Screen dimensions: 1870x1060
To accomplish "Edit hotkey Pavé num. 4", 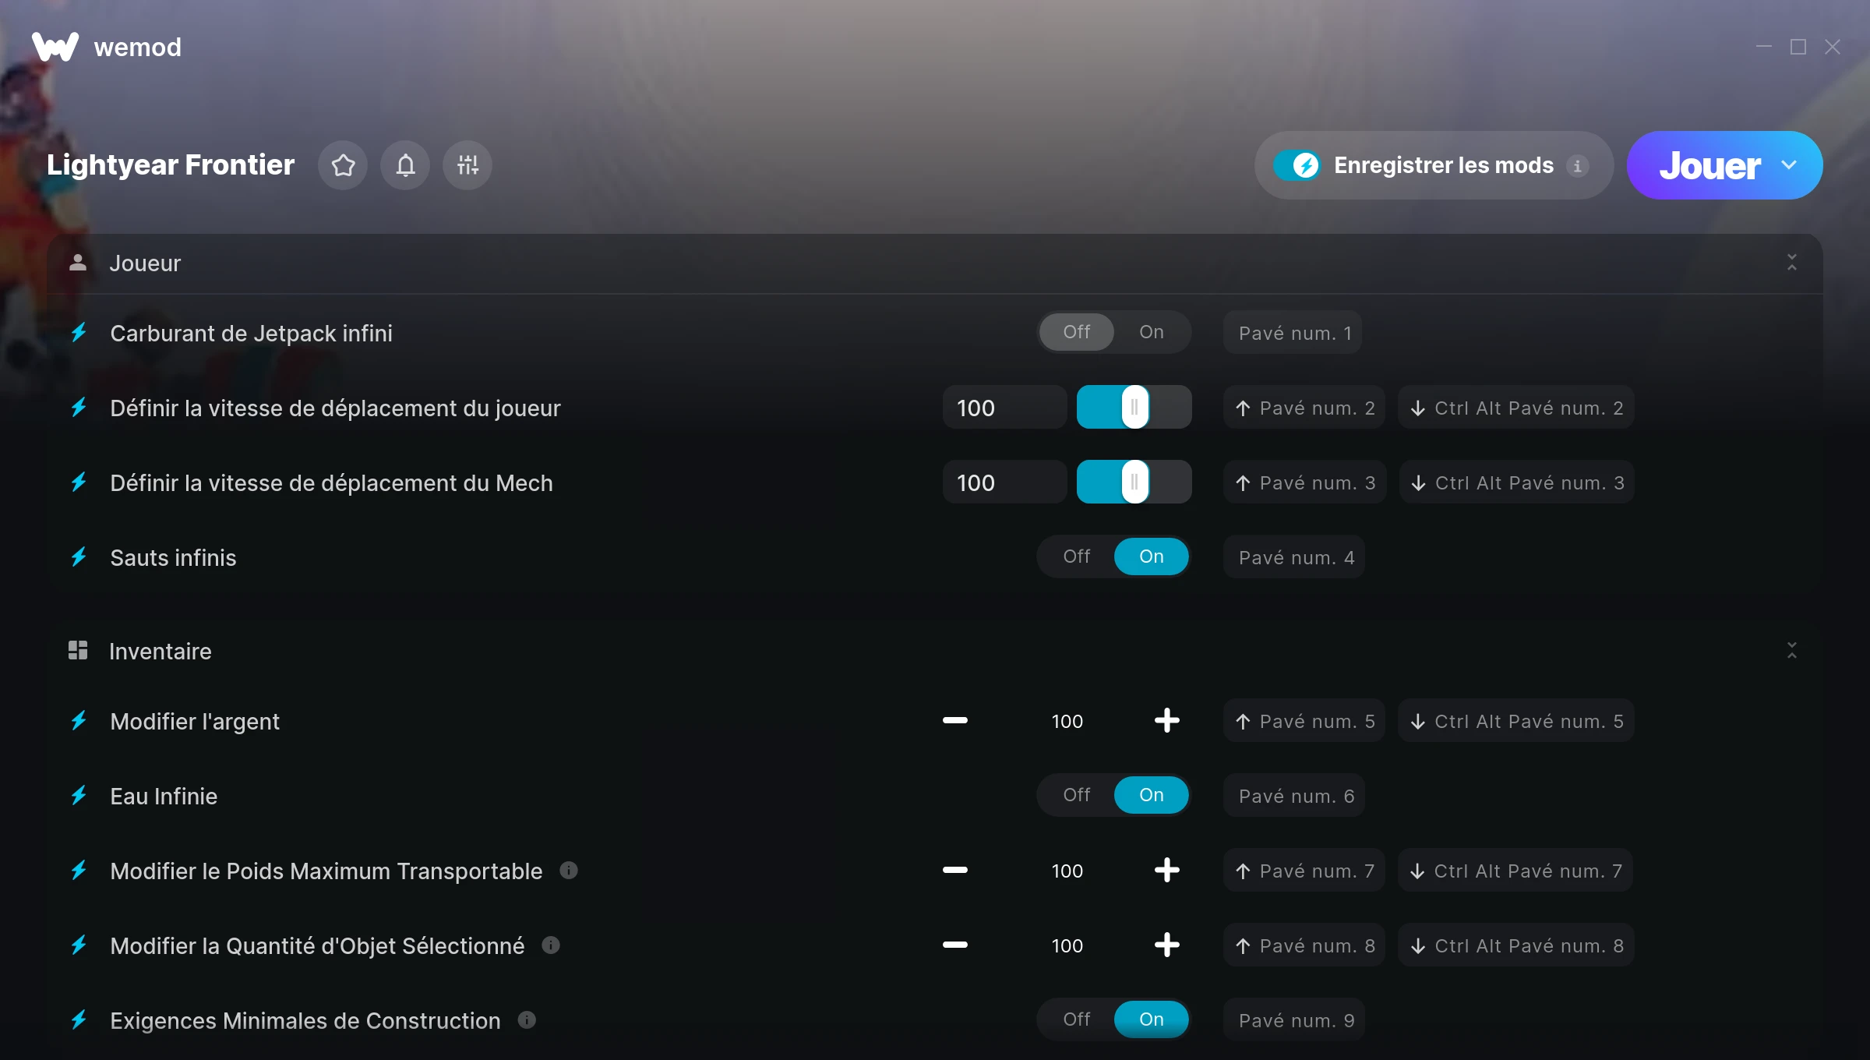I will pyautogui.click(x=1294, y=557).
